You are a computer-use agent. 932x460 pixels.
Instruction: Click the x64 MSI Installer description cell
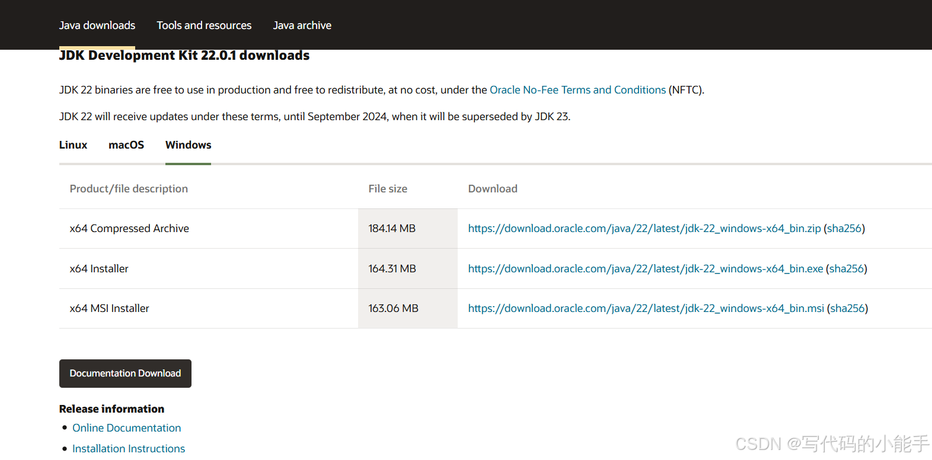pos(209,308)
